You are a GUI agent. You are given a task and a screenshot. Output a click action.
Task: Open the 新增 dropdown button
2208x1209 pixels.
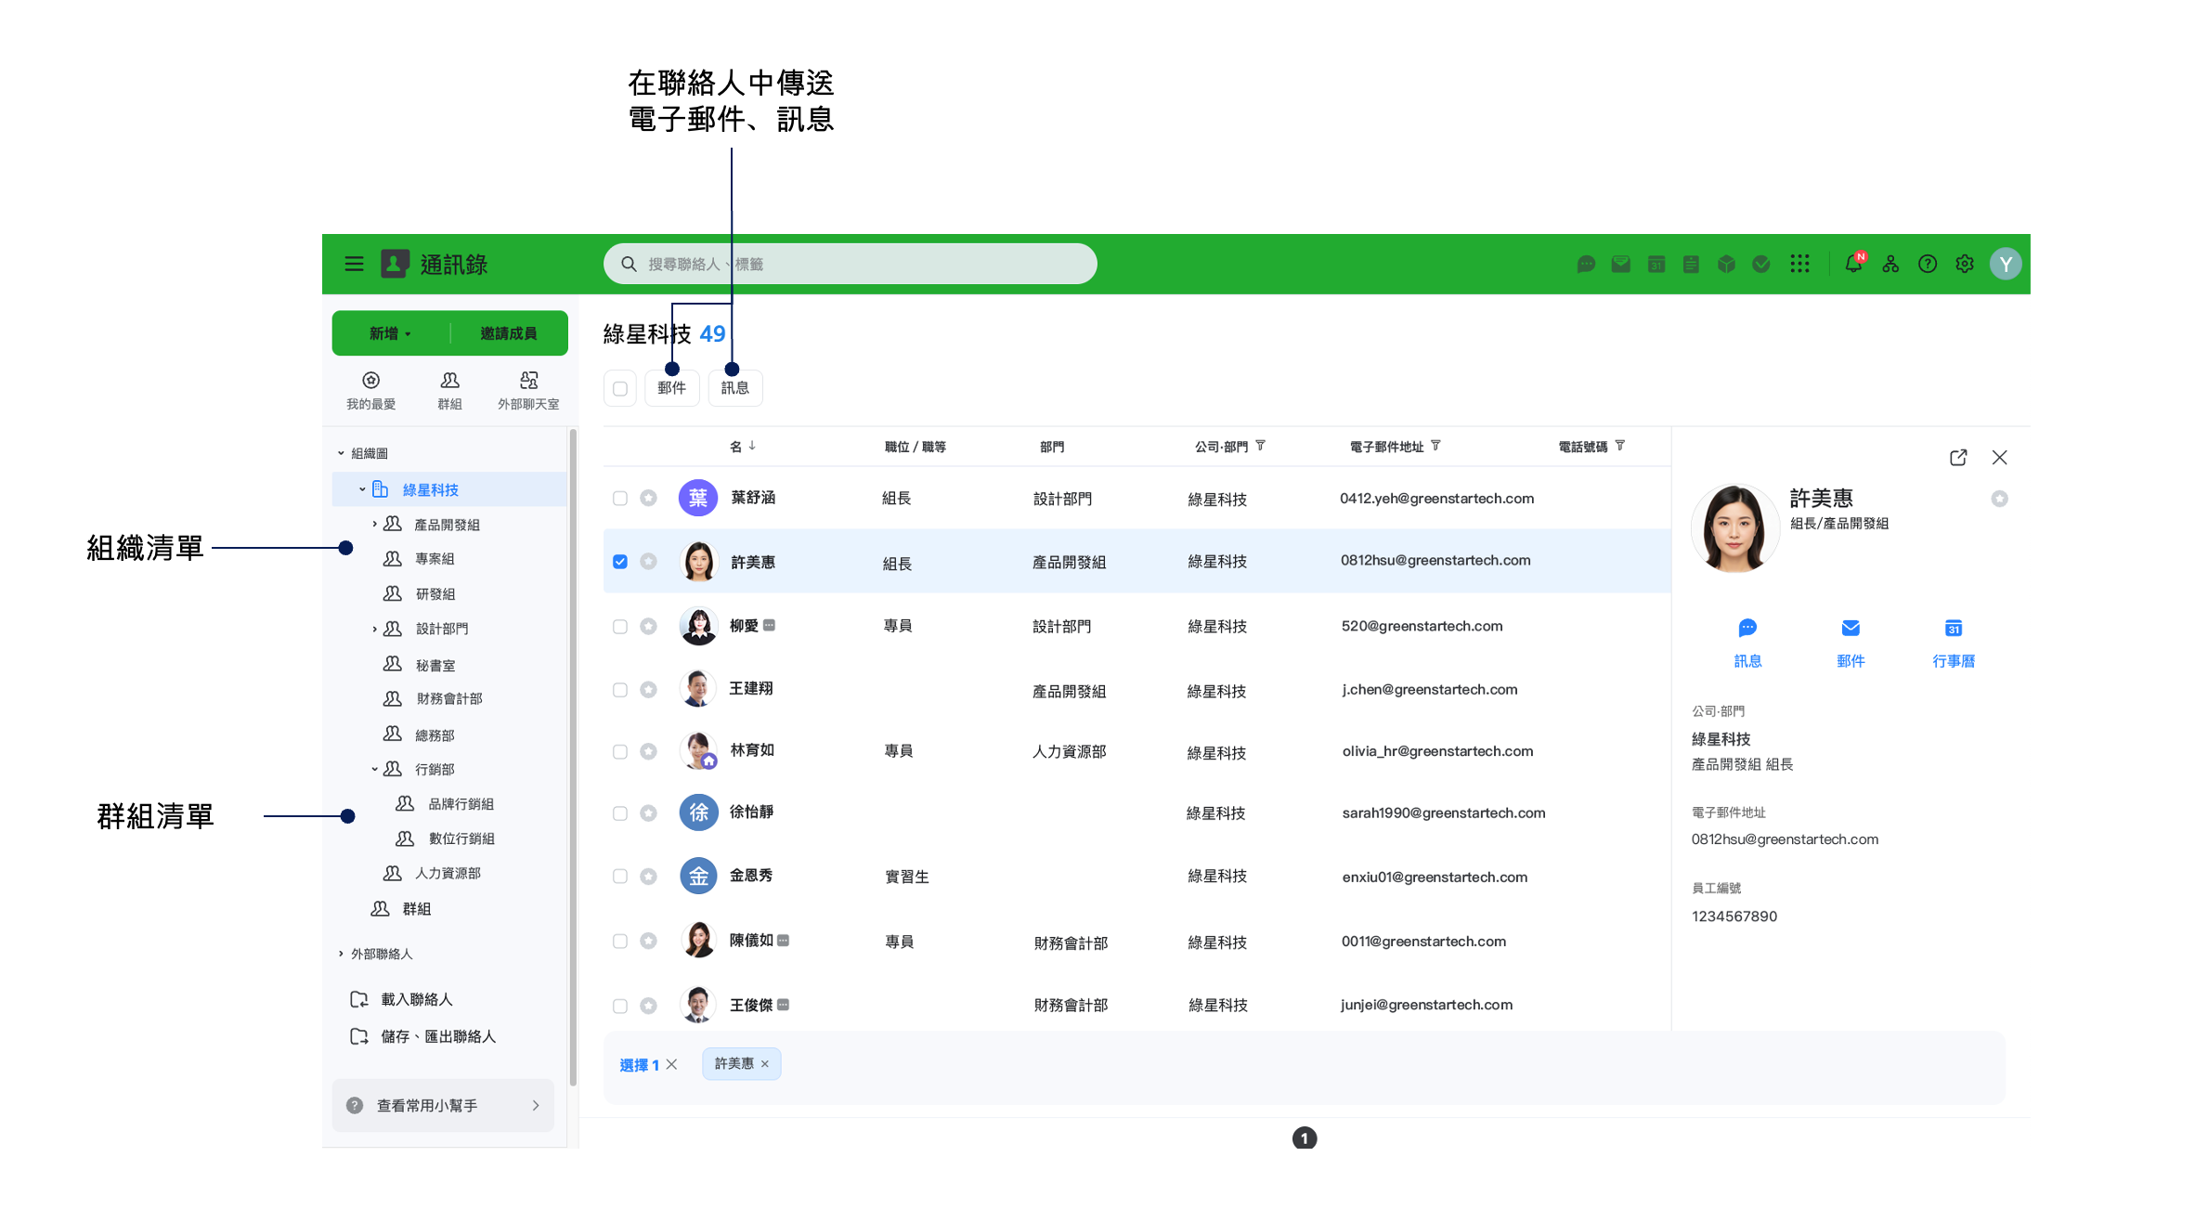(390, 333)
